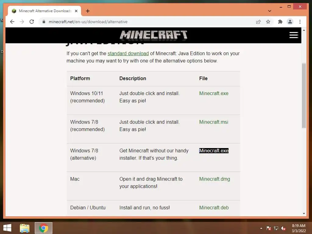Open File Explorer from the taskbar
This screenshot has width=312, height=234.
point(25,228)
